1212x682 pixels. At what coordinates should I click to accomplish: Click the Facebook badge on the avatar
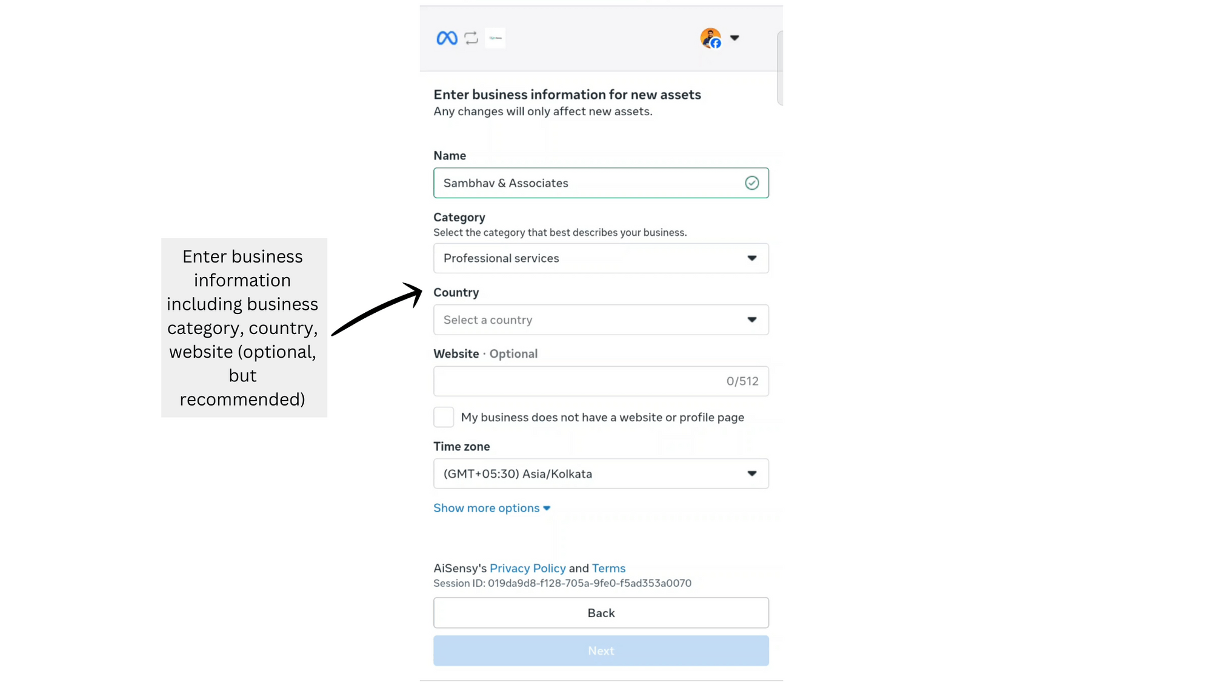716,44
